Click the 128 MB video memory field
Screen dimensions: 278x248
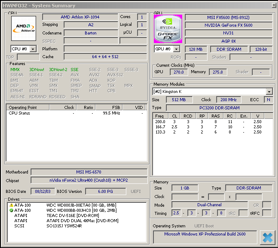click(196, 49)
